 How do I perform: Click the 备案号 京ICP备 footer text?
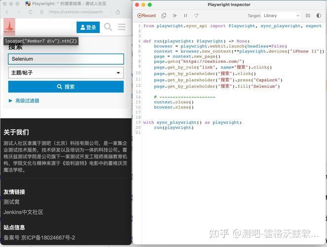click(39, 238)
